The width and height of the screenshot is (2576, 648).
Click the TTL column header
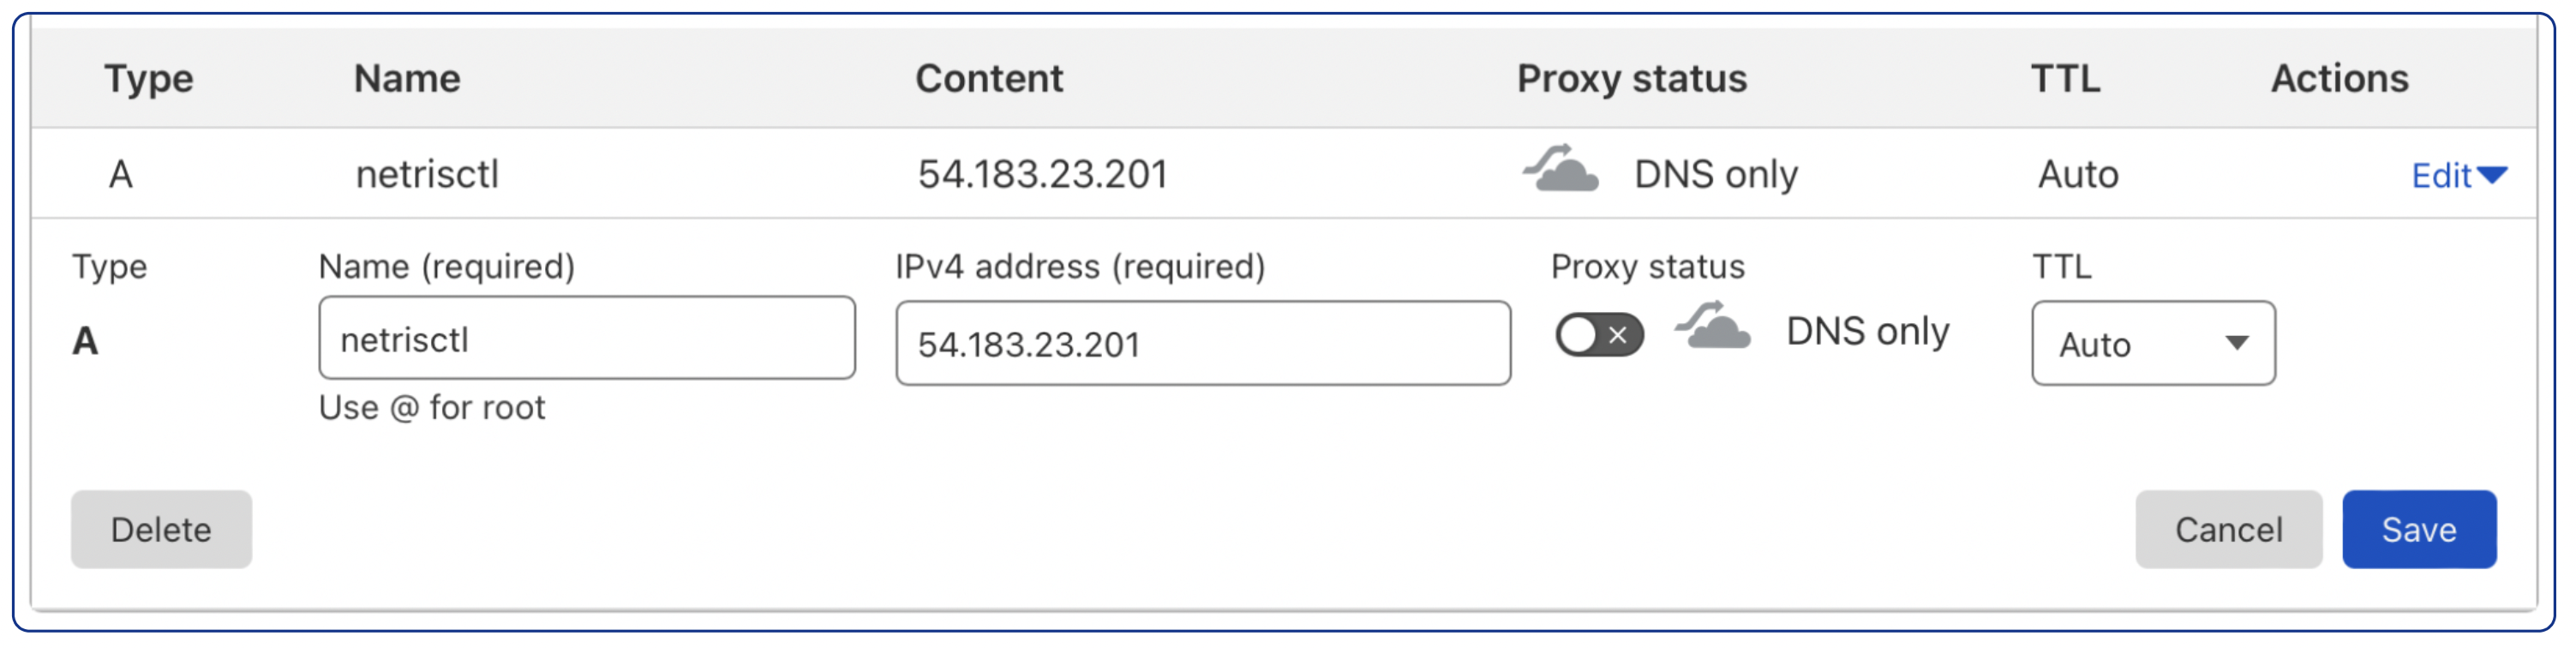pos(2065,78)
